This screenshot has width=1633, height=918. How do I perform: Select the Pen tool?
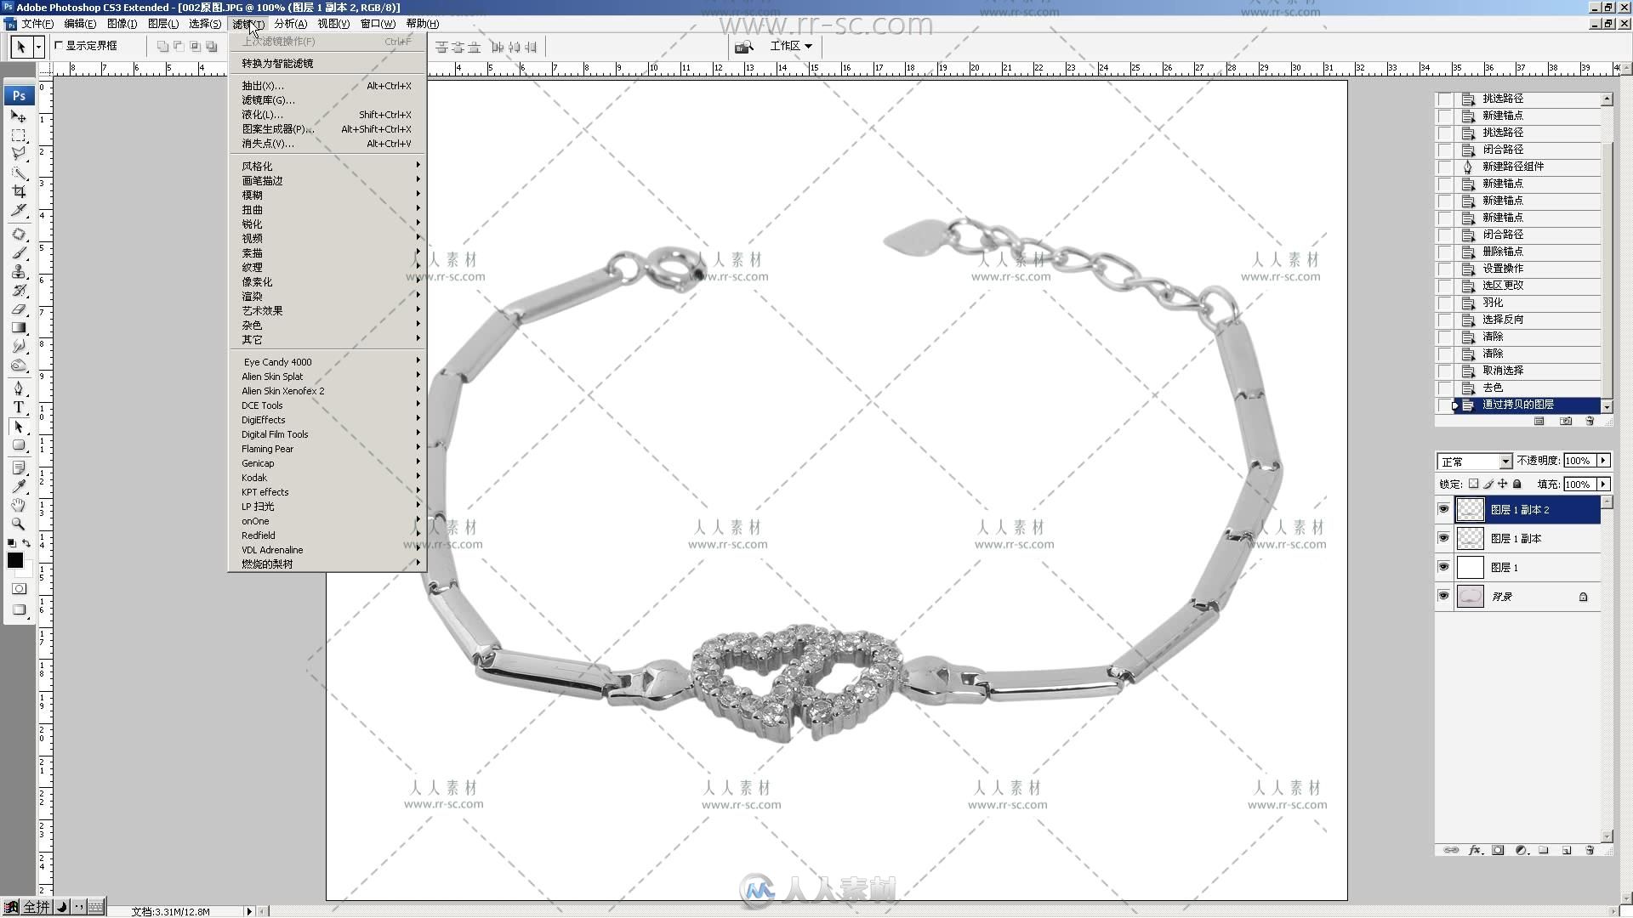click(x=19, y=388)
